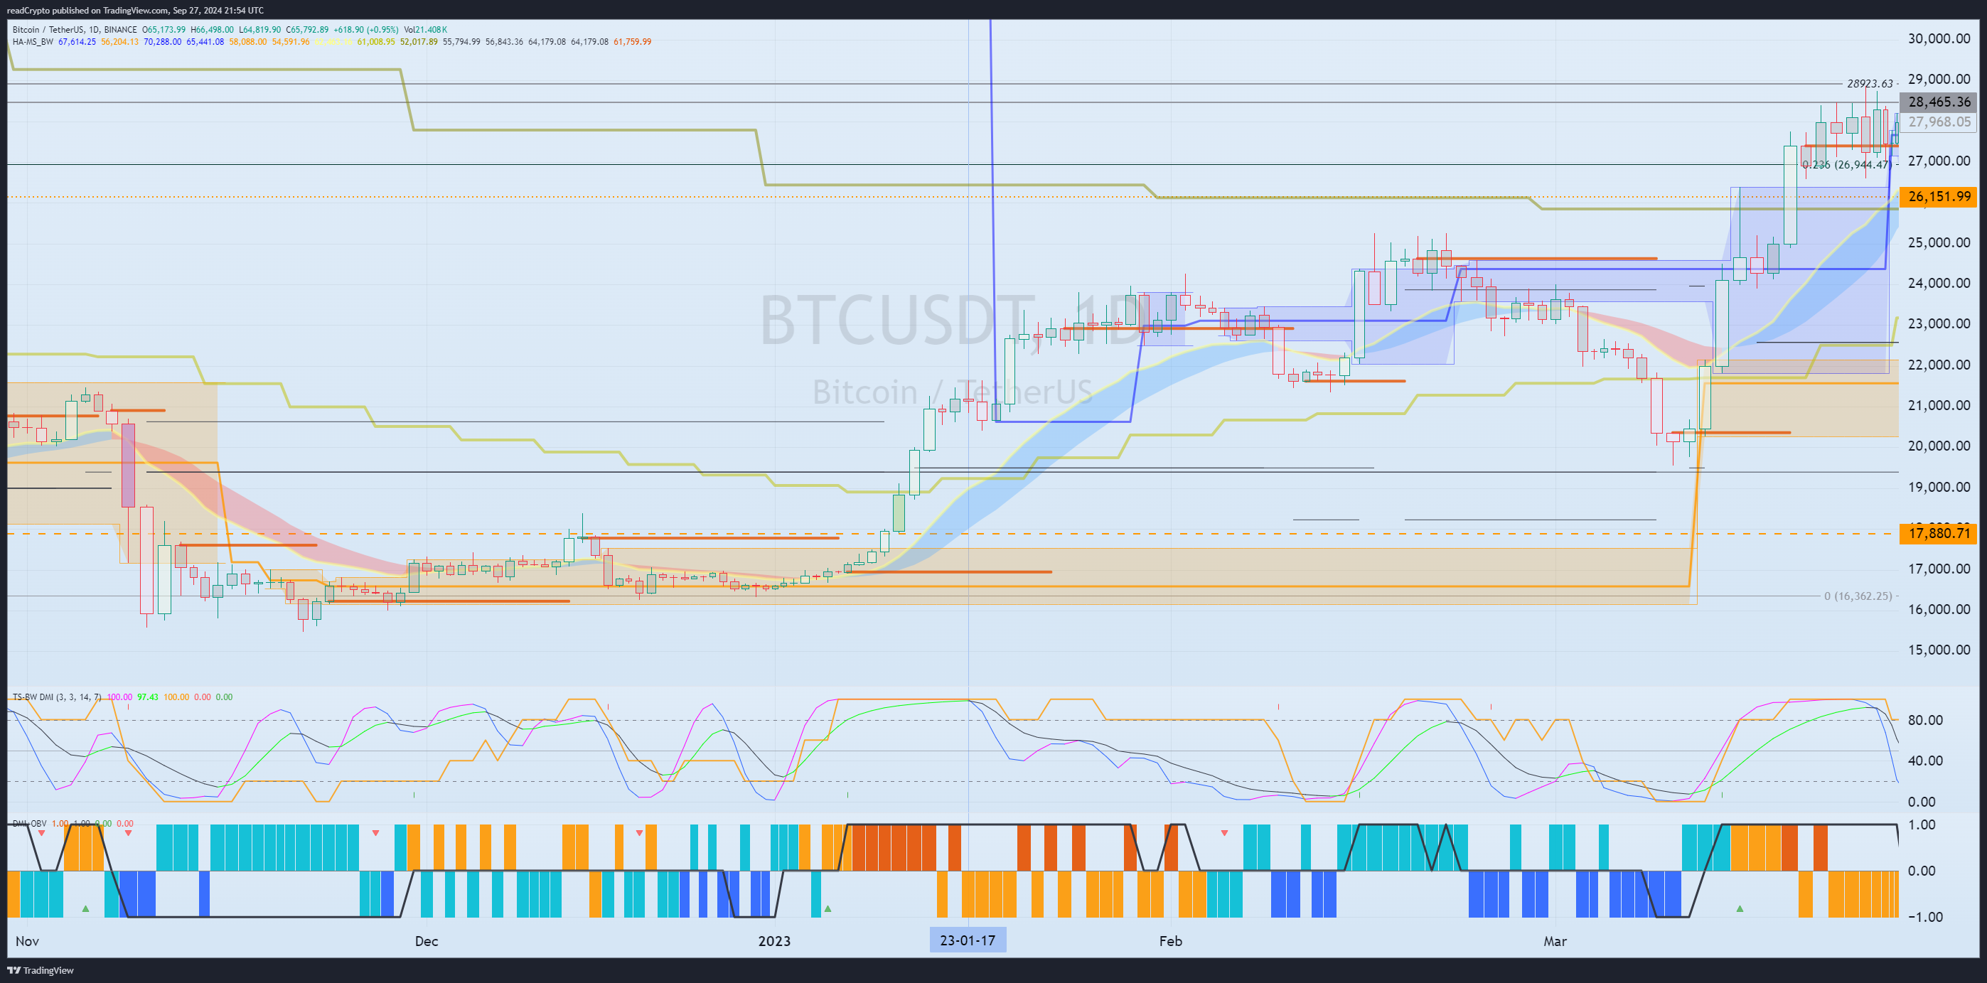Image resolution: width=1987 pixels, height=983 pixels.
Task: Click the blue 67,614.25 HA-MS_BW value
Action: pyautogui.click(x=77, y=42)
